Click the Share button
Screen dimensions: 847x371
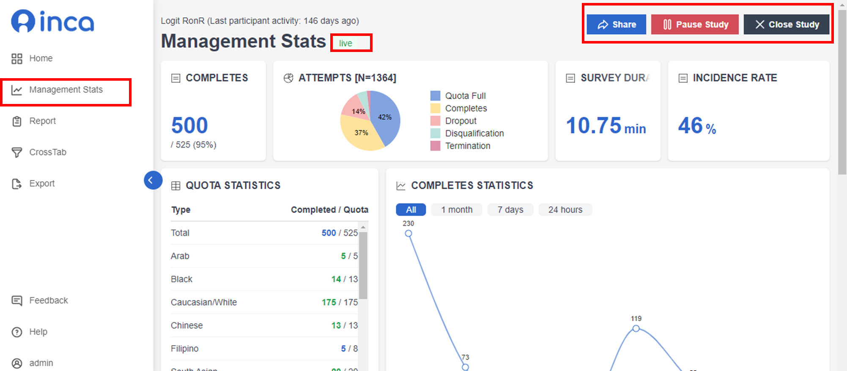(x=617, y=25)
